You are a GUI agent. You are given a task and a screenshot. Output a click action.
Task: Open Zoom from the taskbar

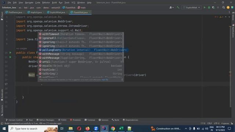pos(96,129)
